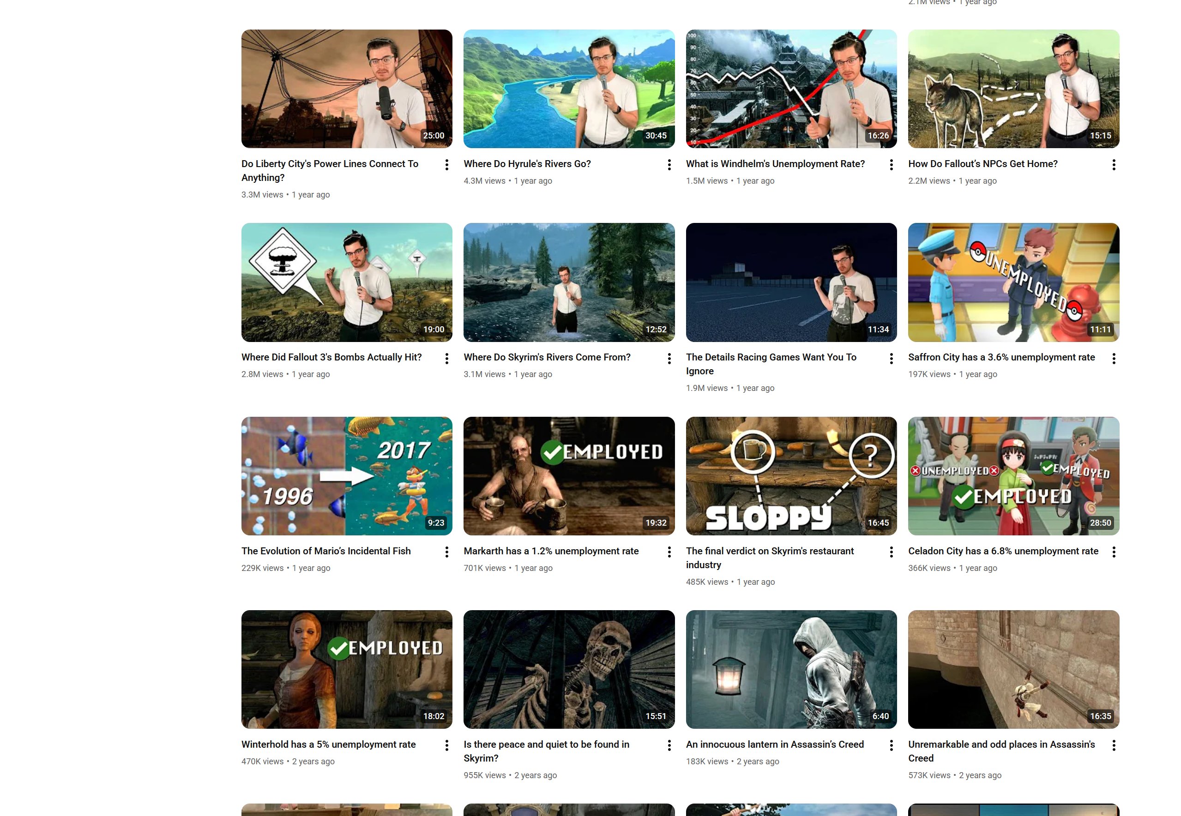Open kebab menu for Fallout 3's Bombs video
The height and width of the screenshot is (816, 1181).
click(446, 359)
